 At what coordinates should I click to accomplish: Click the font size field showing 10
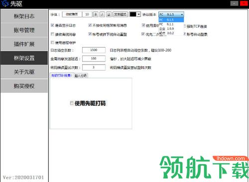87,14
